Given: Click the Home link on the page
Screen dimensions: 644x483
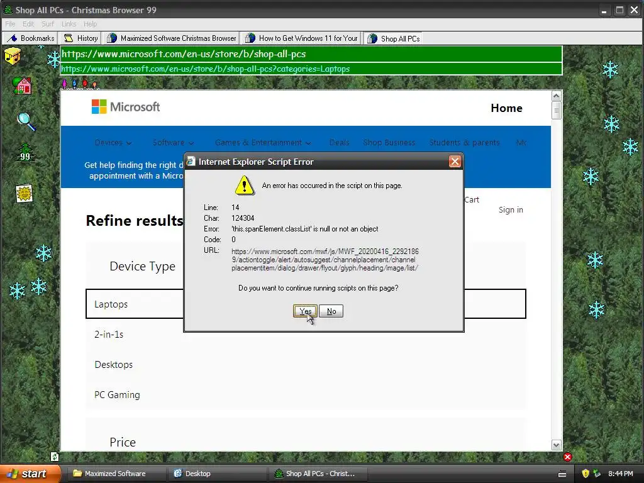Looking at the screenshot, I should pyautogui.click(x=506, y=108).
